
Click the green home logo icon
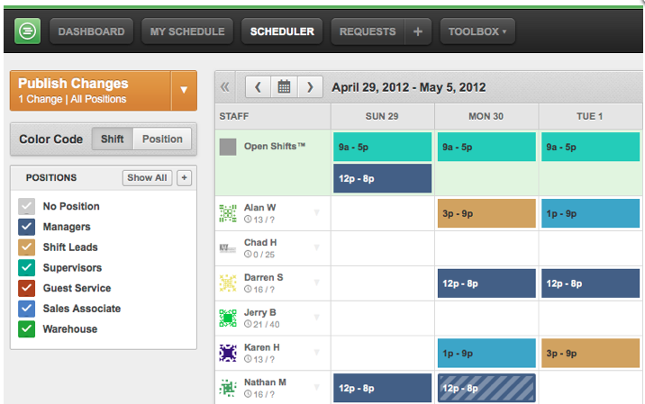coord(28,31)
